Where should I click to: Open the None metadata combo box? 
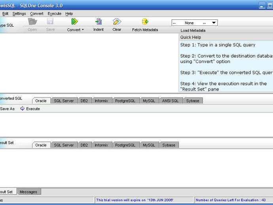click(195, 23)
